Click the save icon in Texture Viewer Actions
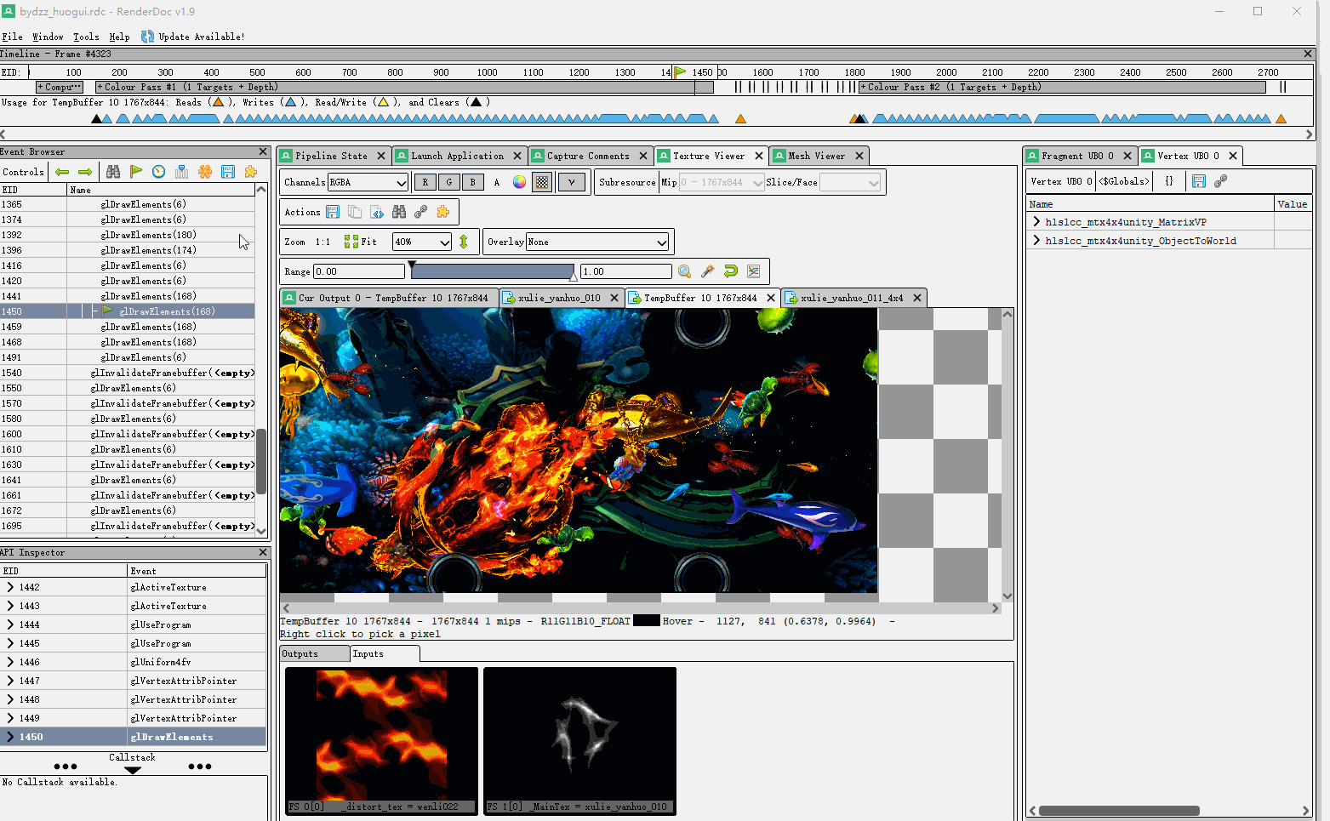The width and height of the screenshot is (1330, 821). 333,212
